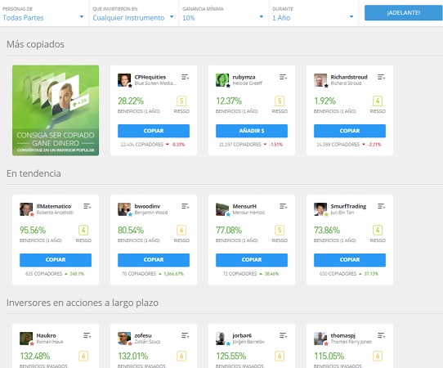Viewport: 443px width, 368px height.
Task: Open CPHequities username link
Action: pos(150,77)
